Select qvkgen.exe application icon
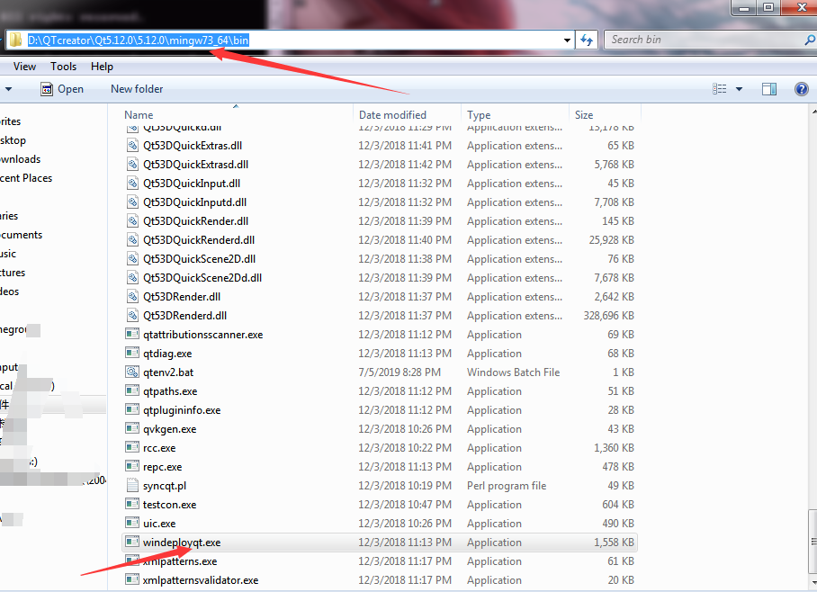Viewport: 817px width, 592px height. coord(132,429)
